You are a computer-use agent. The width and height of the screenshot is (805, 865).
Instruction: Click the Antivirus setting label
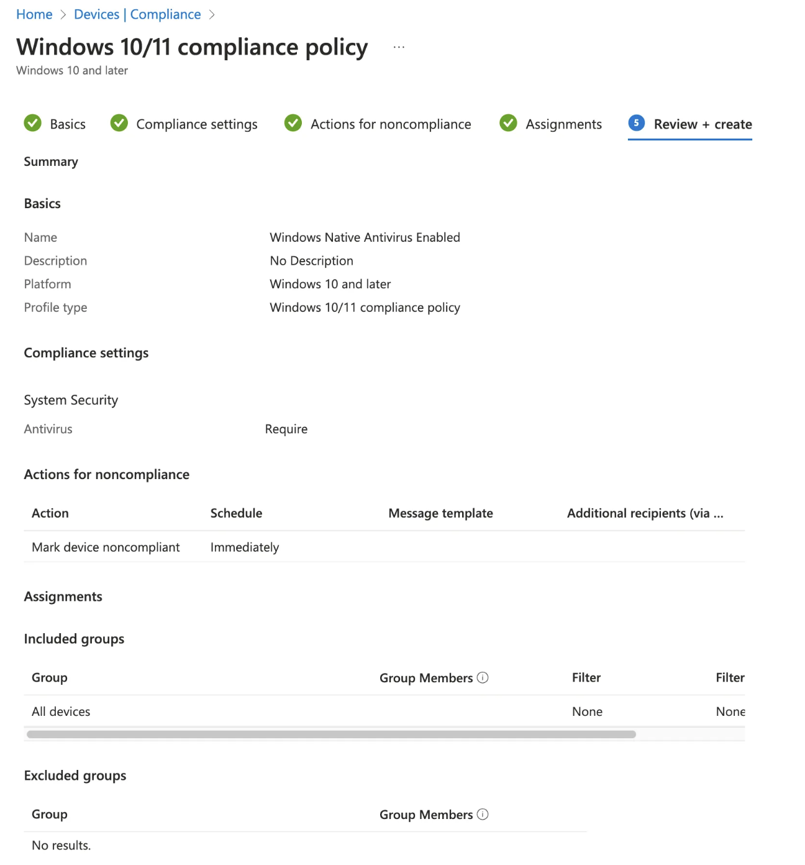(48, 429)
